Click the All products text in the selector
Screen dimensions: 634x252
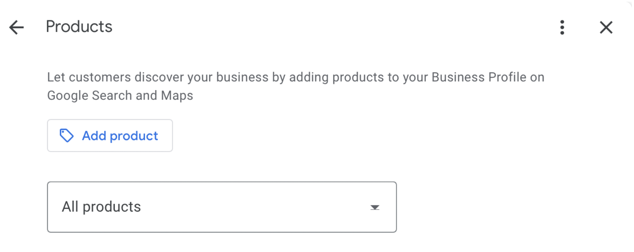102,207
